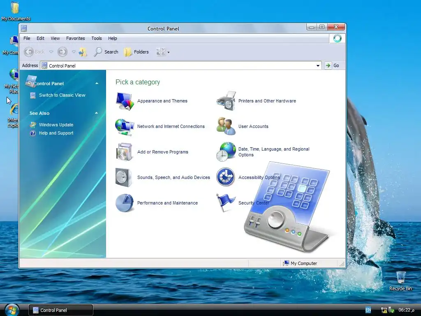Click the Views toolbar icon
Screen dimensions: 421x316
[161, 52]
